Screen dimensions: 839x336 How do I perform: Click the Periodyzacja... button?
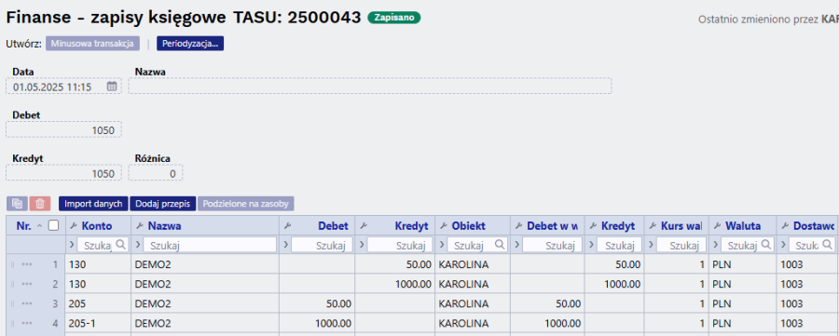point(190,44)
